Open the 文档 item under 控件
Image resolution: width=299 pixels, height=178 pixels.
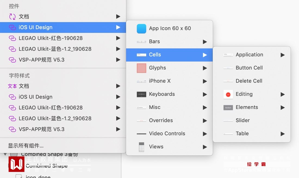pos(63,17)
